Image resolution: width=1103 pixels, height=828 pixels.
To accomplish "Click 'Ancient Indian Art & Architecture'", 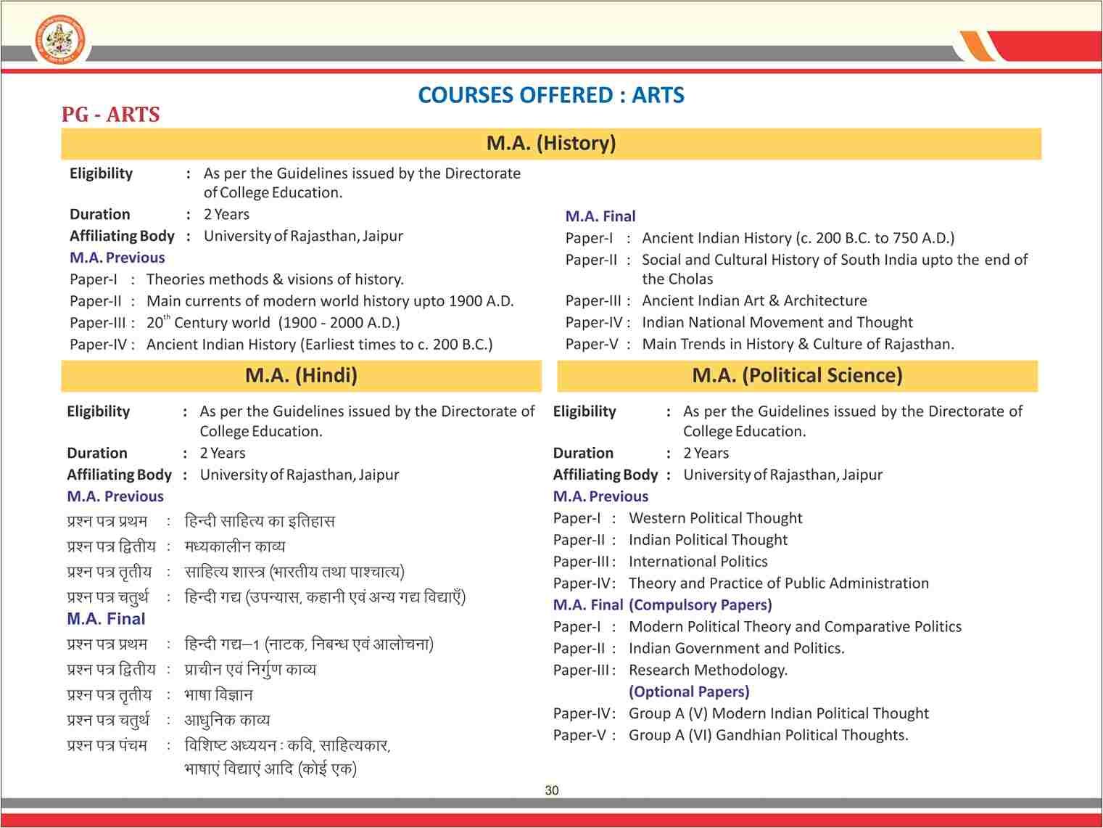I will tap(754, 300).
